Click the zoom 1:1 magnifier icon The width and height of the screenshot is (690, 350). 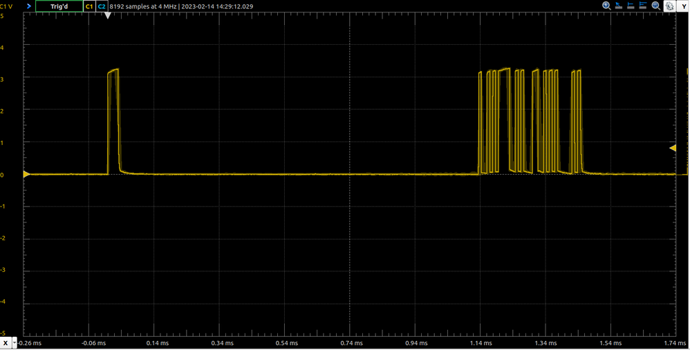coord(606,6)
